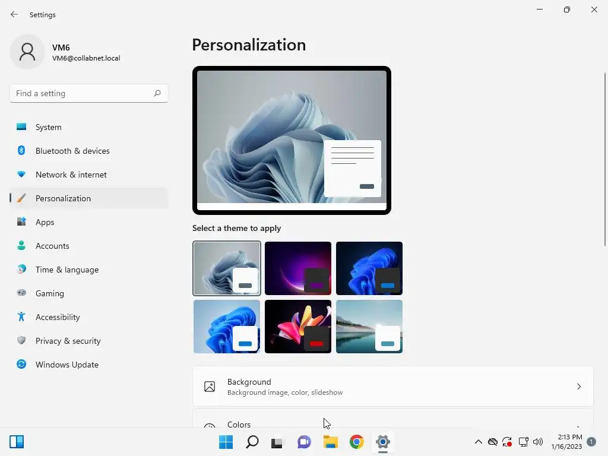
Task: Open the VM6 user account profile picture
Action: [27, 52]
